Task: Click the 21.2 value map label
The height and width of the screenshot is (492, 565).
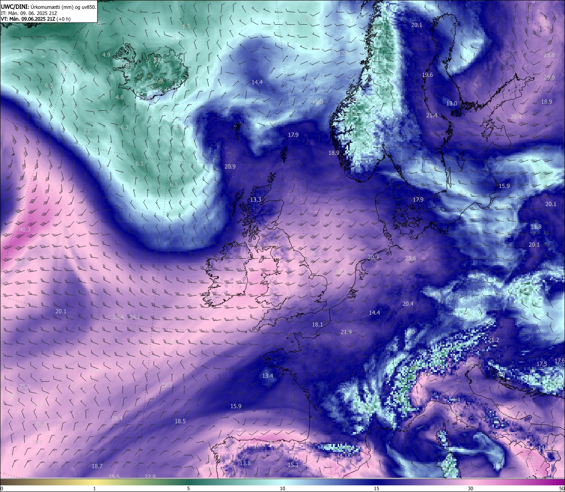Action: click(x=493, y=340)
